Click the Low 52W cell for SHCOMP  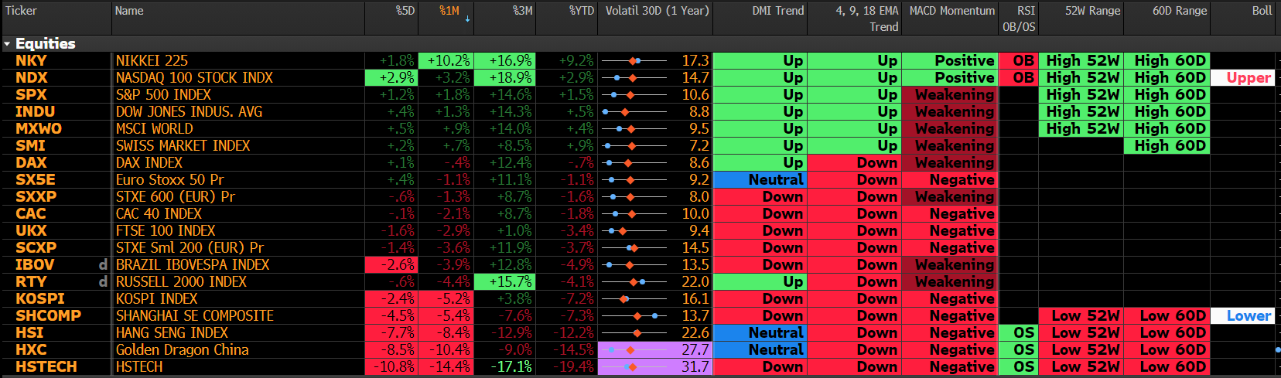coord(1080,315)
